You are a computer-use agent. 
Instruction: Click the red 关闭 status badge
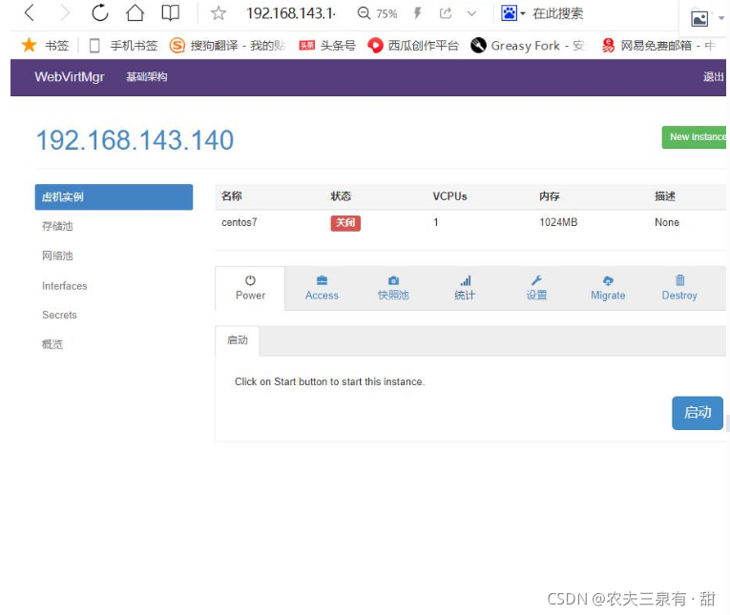pyautogui.click(x=345, y=223)
